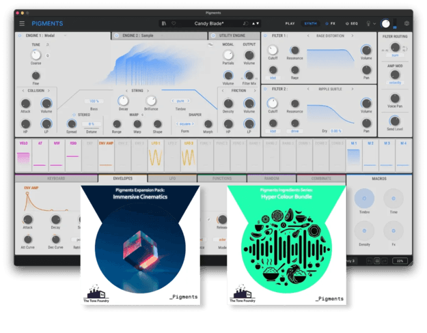Open the hamburger main menu
The height and width of the screenshot is (333, 427).
click(22, 24)
